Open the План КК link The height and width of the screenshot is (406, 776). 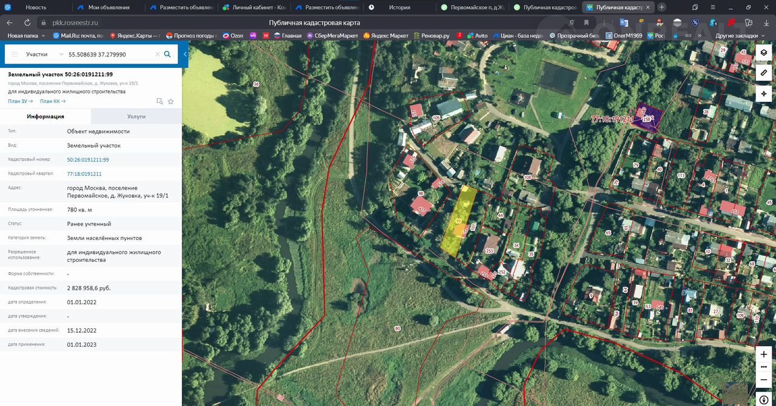pos(52,101)
